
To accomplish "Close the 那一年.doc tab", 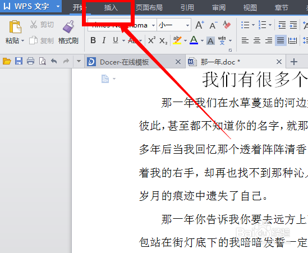I will click(x=279, y=62).
